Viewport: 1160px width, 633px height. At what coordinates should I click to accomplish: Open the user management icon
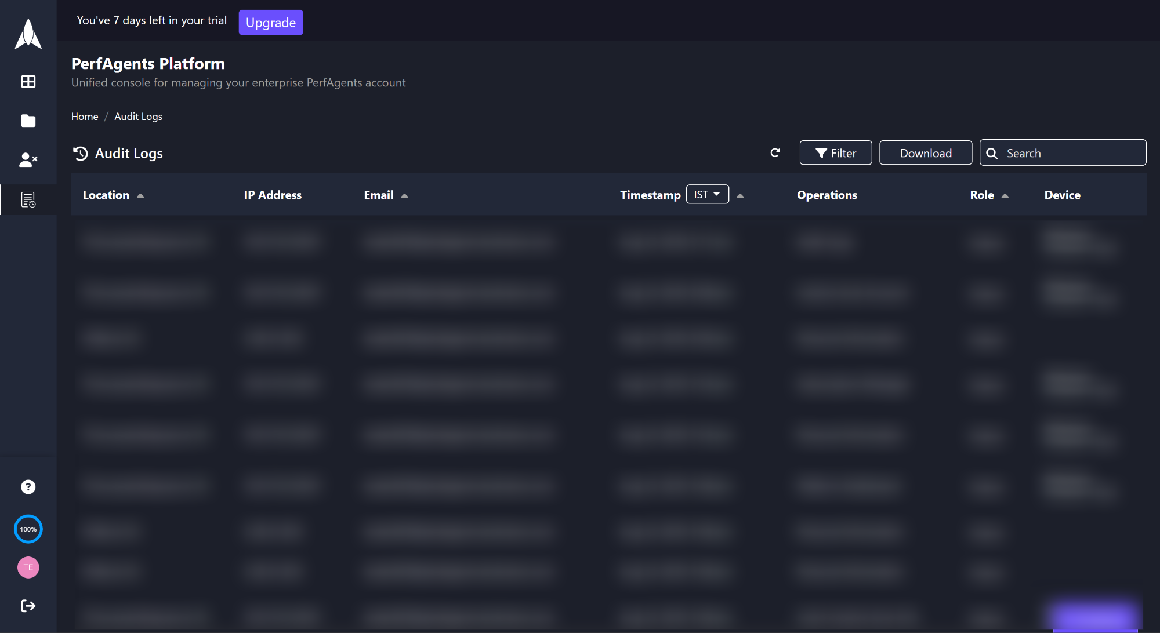click(28, 160)
